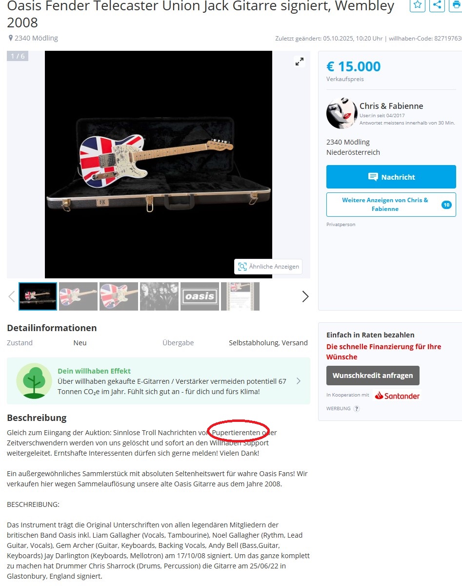Select the band photo thumbnail

(x=159, y=296)
